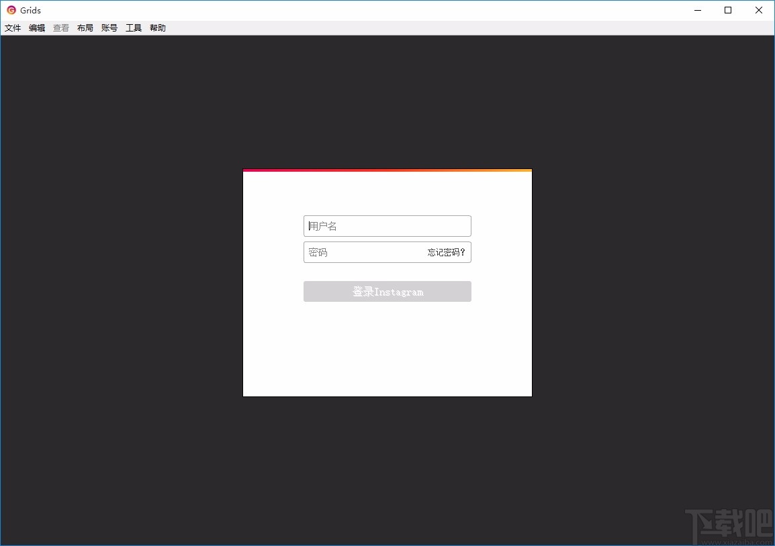
Task: Open the 编辑 menu
Action: click(x=37, y=28)
